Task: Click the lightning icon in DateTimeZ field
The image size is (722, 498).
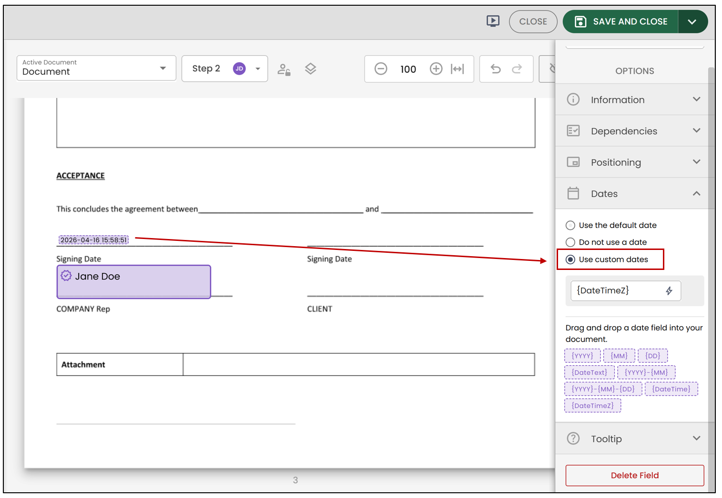Action: pyautogui.click(x=669, y=290)
